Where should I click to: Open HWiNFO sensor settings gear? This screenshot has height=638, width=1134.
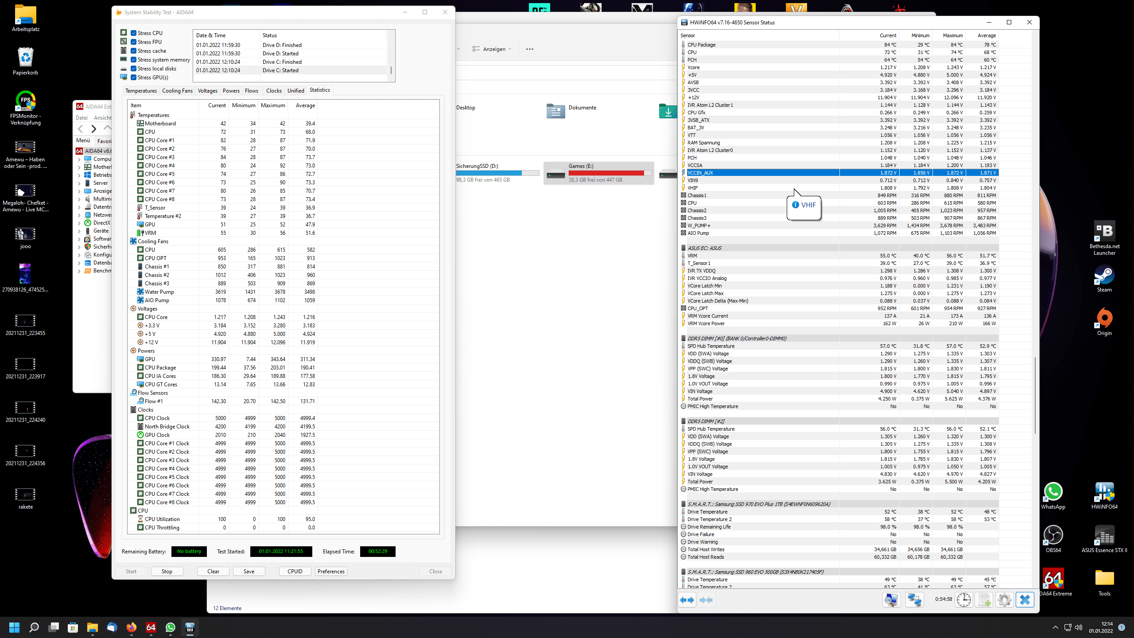(x=1004, y=600)
